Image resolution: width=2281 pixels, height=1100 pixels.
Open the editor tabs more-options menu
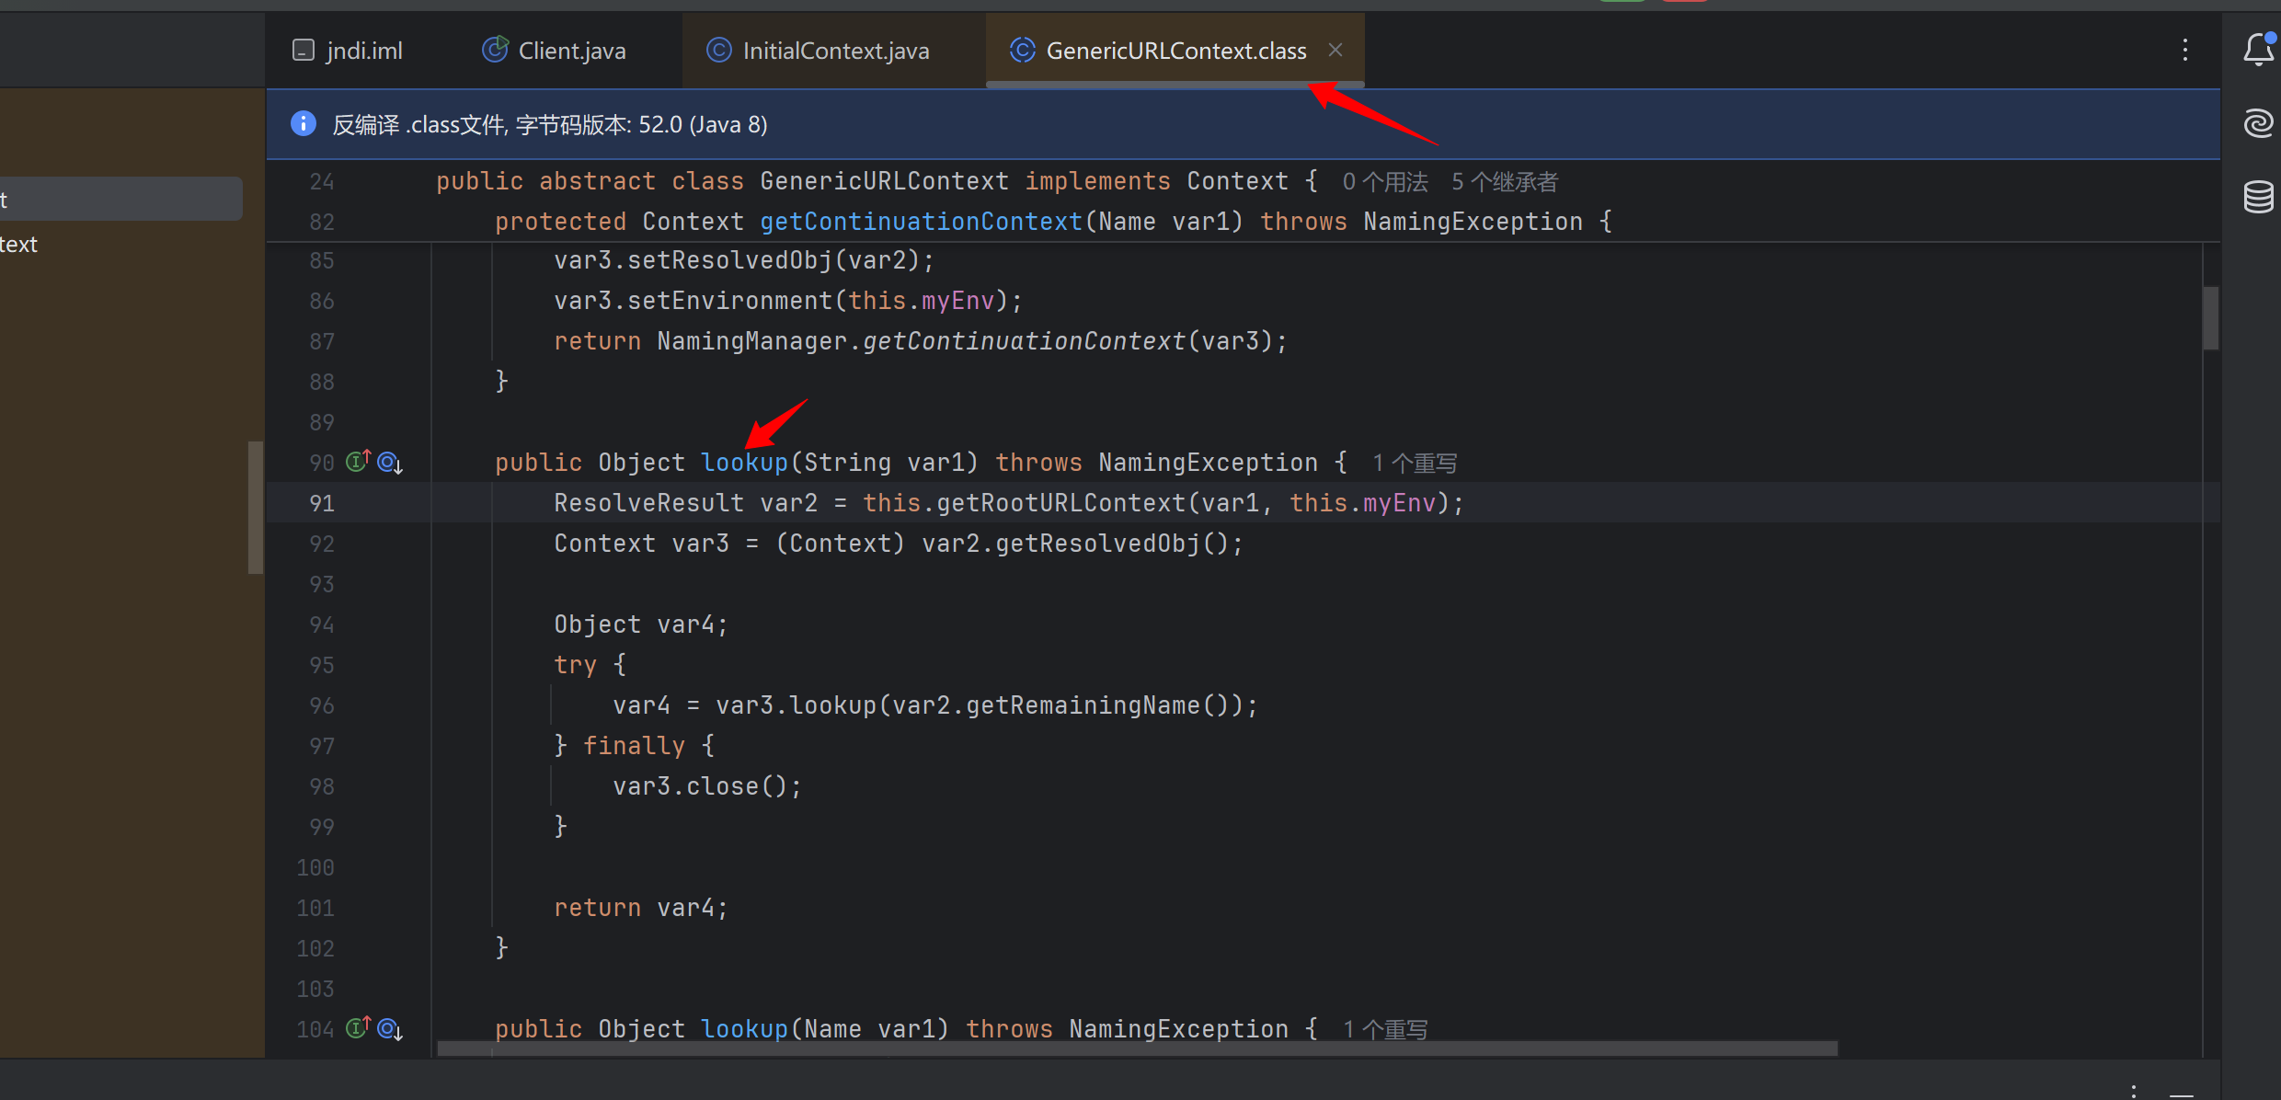point(2185,50)
